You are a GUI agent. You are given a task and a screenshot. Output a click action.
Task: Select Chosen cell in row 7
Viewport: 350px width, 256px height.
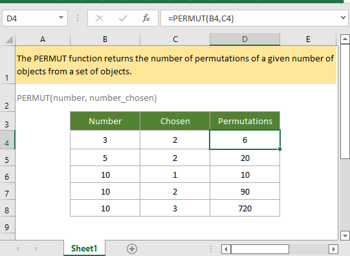[175, 191]
